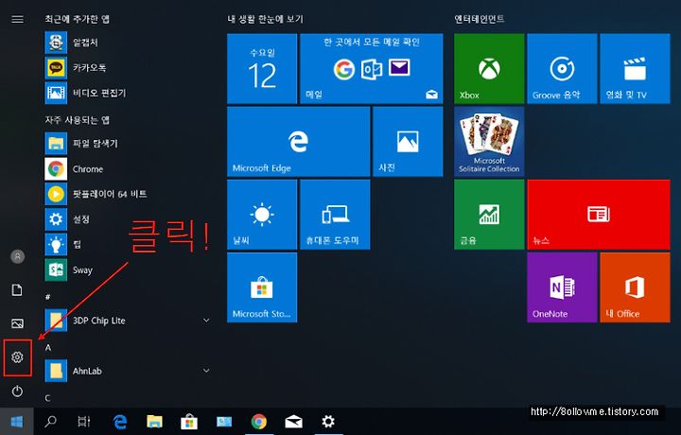Click the A letter group header

pos(48,348)
